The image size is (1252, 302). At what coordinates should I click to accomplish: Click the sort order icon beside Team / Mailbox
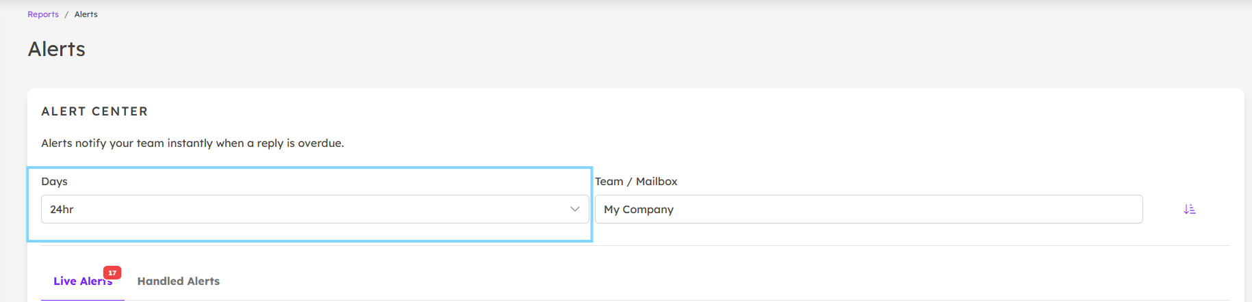[1190, 209]
